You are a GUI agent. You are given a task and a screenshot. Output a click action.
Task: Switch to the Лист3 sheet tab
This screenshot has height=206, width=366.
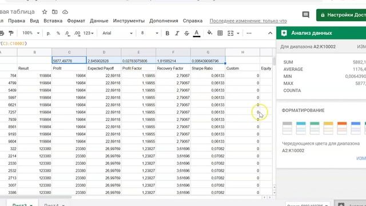coord(19,205)
